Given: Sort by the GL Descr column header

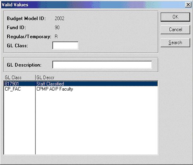Looking at the screenshot, I should coord(97,78).
